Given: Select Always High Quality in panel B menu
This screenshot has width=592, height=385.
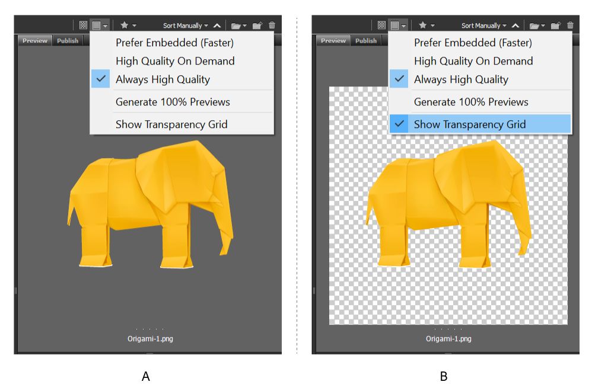Looking at the screenshot, I should [480, 79].
